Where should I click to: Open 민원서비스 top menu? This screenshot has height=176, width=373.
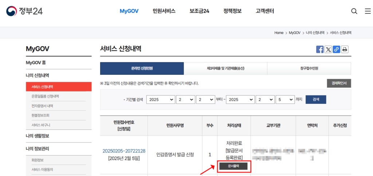point(164,11)
